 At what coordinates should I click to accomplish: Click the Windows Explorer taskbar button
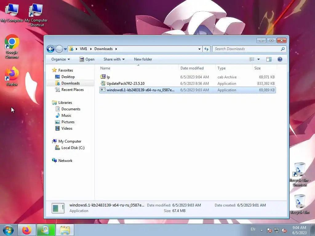(x=65, y=230)
